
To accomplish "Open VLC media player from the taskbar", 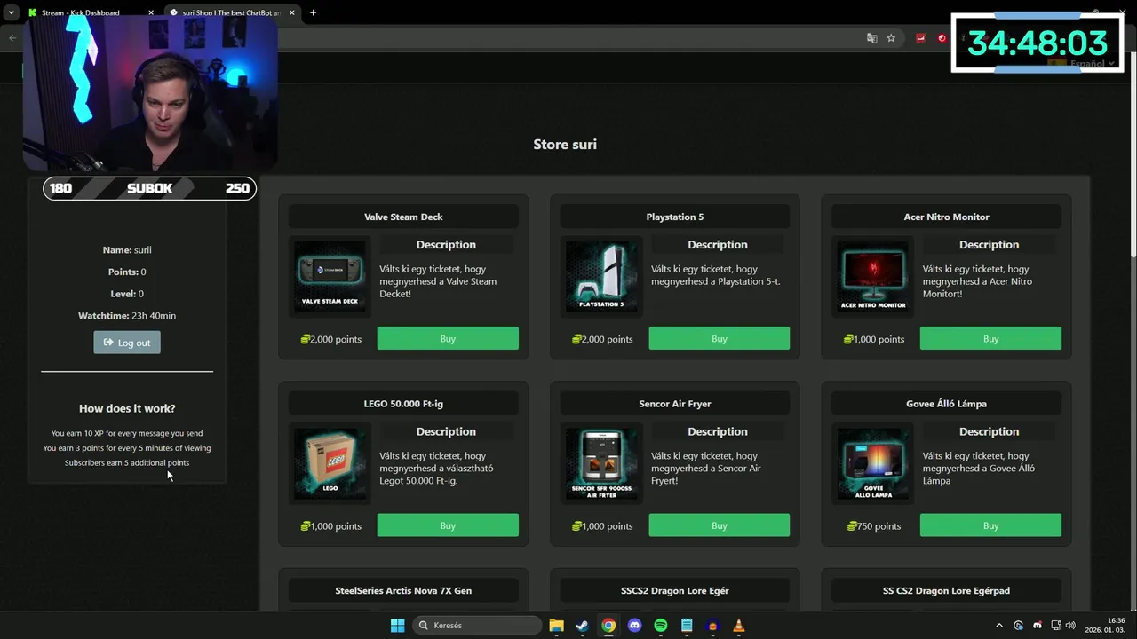I will pyautogui.click(x=738, y=625).
